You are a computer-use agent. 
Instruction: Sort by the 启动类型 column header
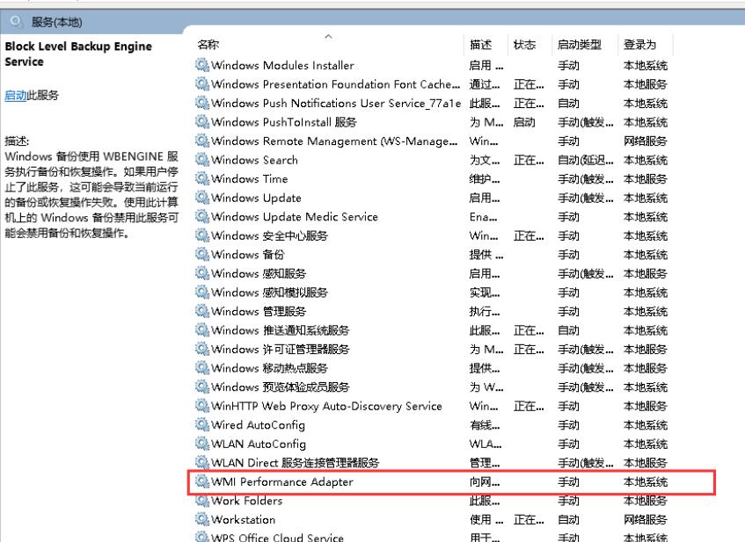pyautogui.click(x=579, y=45)
